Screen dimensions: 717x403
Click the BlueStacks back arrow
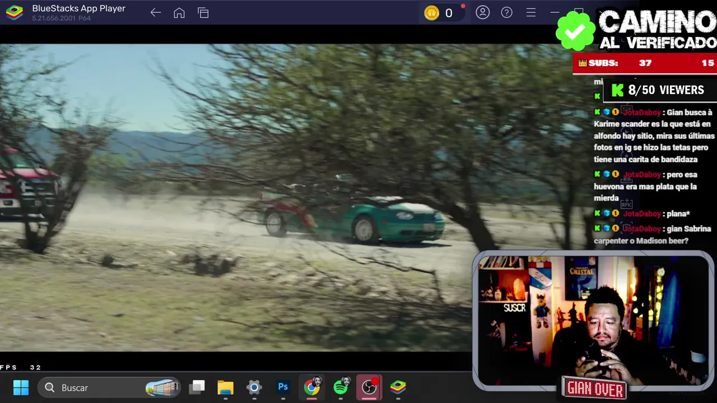coord(156,13)
